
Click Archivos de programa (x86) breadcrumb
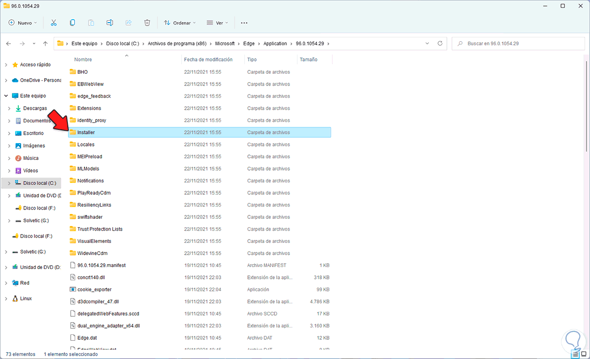pos(177,44)
